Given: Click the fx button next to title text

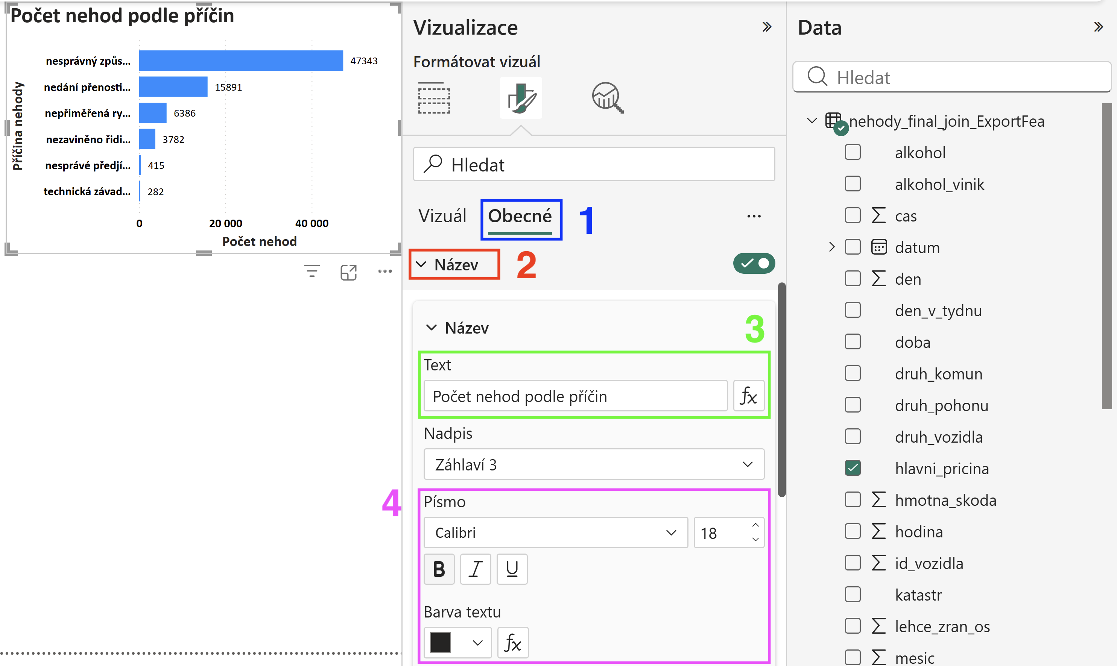Looking at the screenshot, I should (x=748, y=396).
